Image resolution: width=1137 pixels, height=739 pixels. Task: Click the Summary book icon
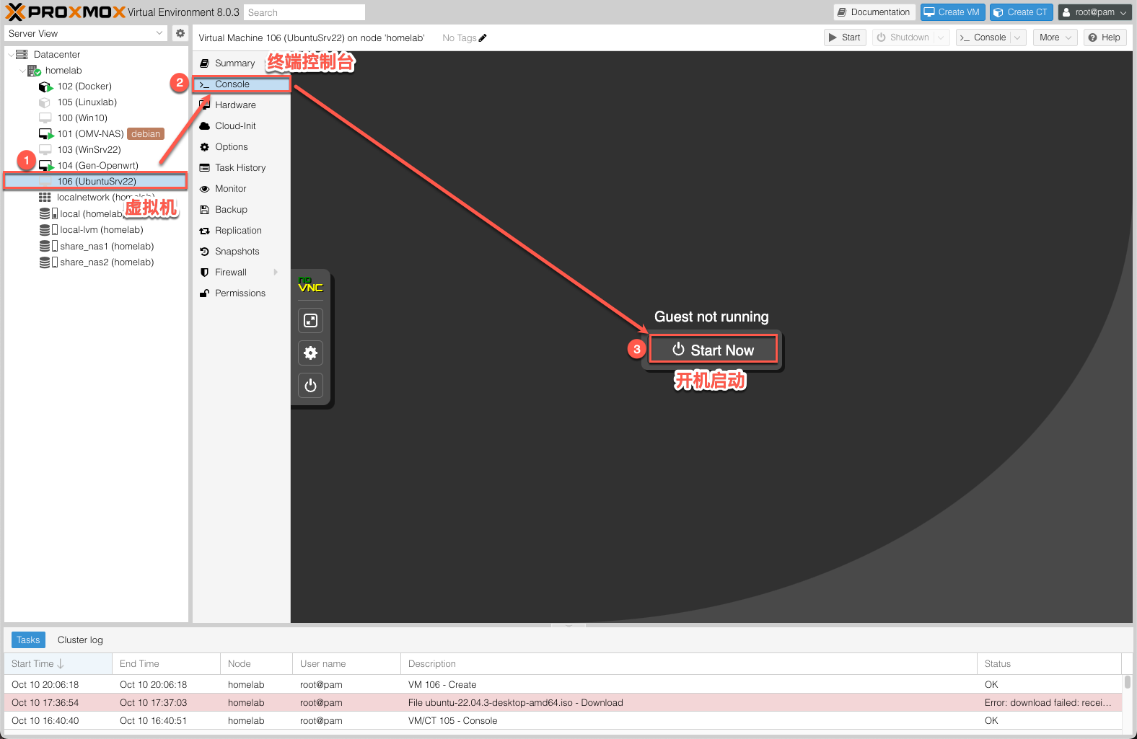click(x=205, y=63)
